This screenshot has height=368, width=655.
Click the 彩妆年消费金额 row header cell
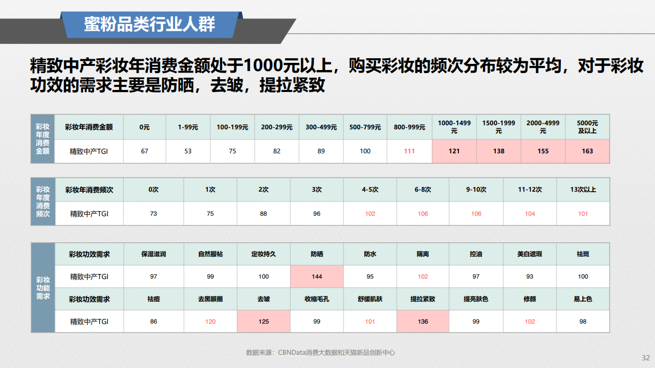click(89, 127)
